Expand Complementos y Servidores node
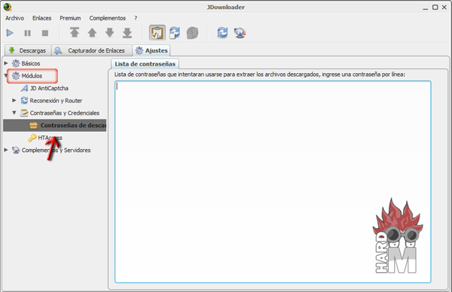Screen dimensions: 452x292 coord(6,150)
